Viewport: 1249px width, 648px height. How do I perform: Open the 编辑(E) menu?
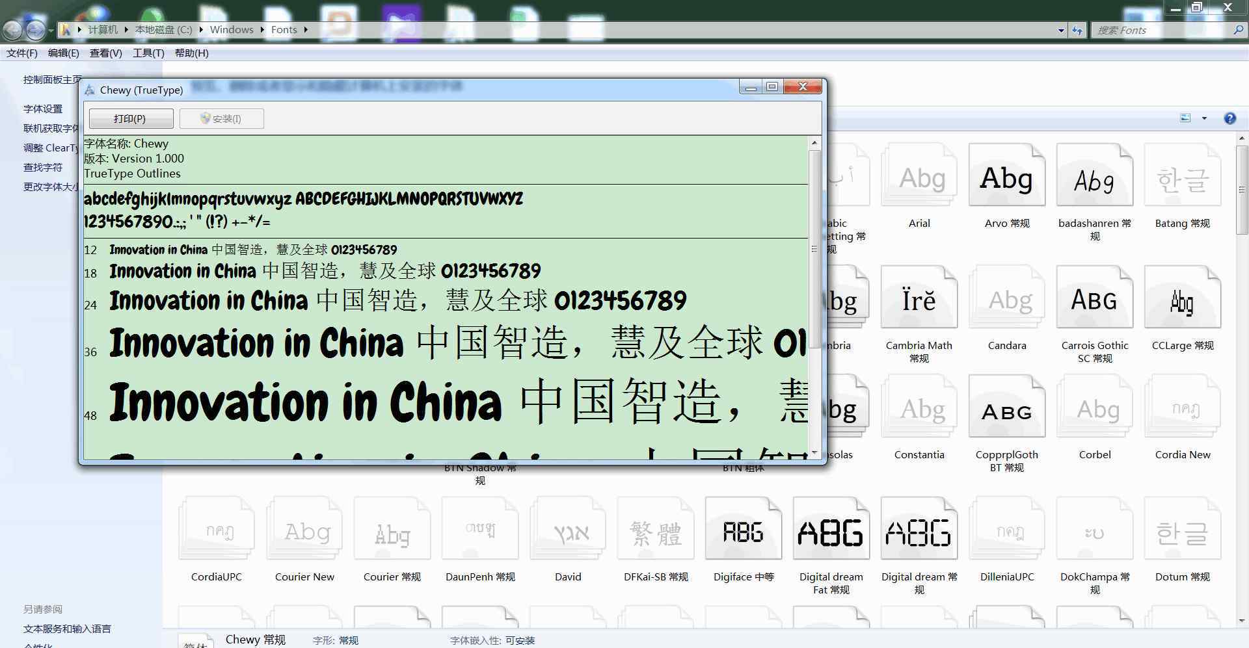(x=64, y=53)
